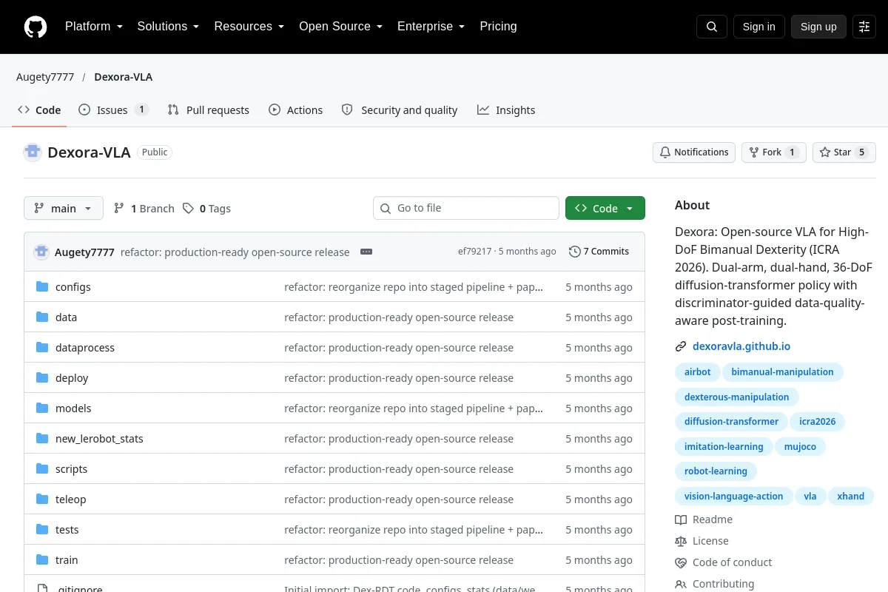The height and width of the screenshot is (592, 888).
Task: Click the tests folder icon
Action: pos(42,530)
